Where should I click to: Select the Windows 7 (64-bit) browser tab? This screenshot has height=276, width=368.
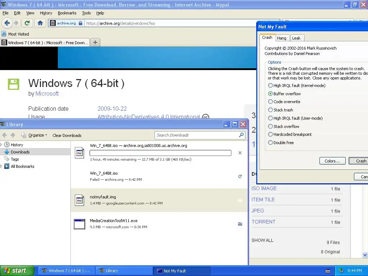coord(45,42)
